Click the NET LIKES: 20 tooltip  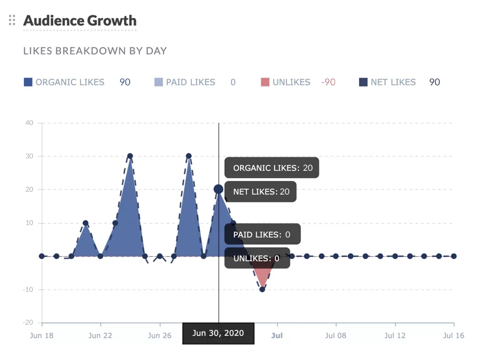(261, 192)
